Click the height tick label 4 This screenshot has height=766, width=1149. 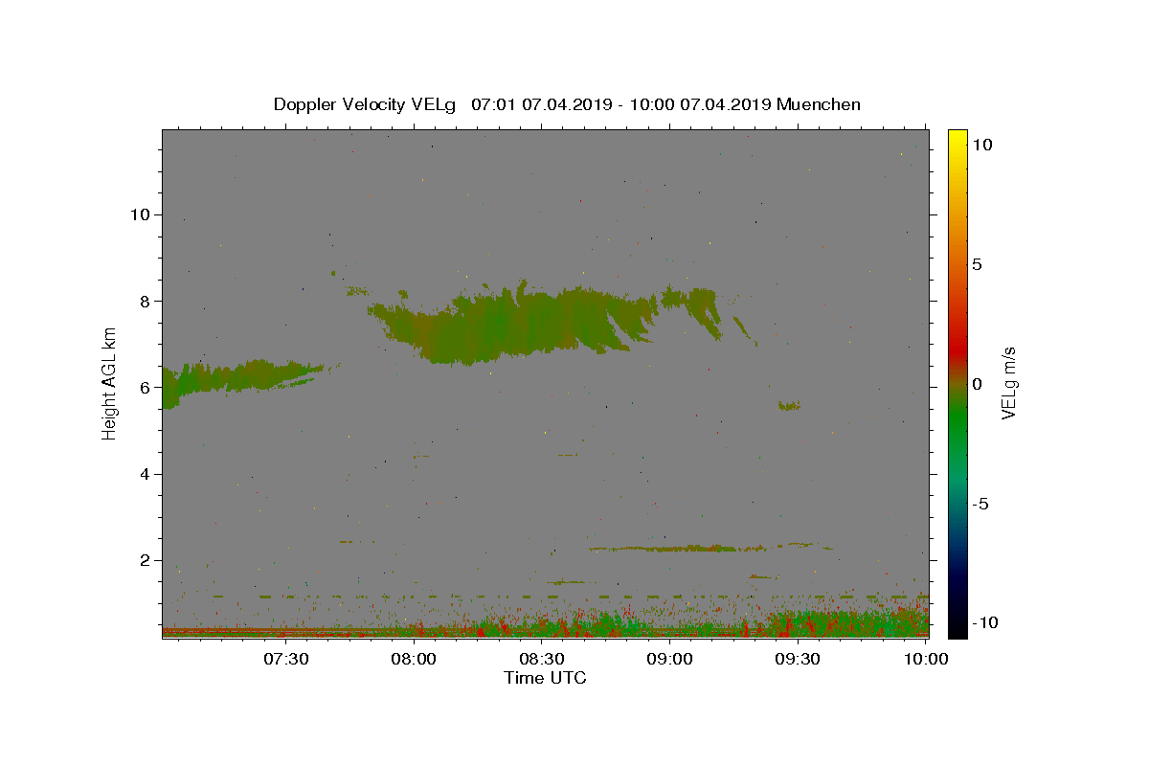pos(146,474)
